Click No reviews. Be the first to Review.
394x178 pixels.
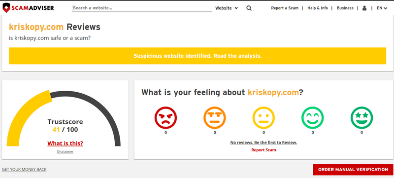click(263, 142)
